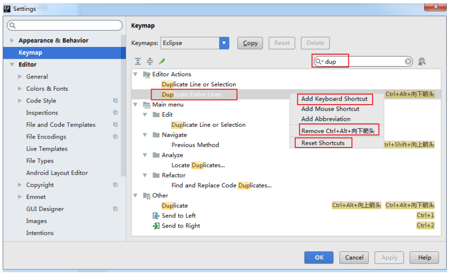
Task: Click the sidebar vertical scrollbar
Action: (x=123, y=106)
